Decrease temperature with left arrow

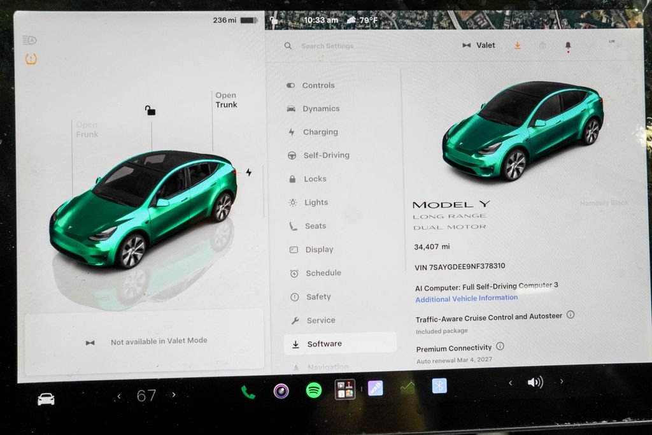click(x=119, y=396)
